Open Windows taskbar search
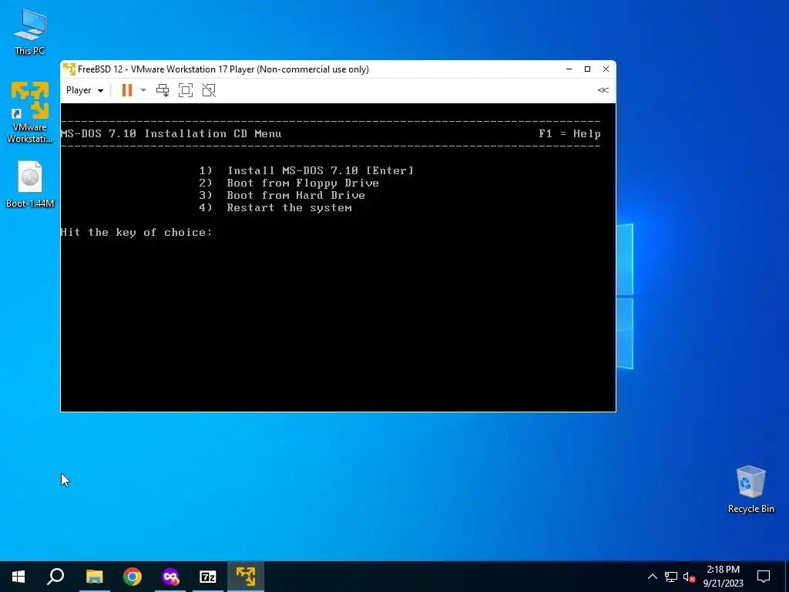Image resolution: width=789 pixels, height=592 pixels. [55, 577]
